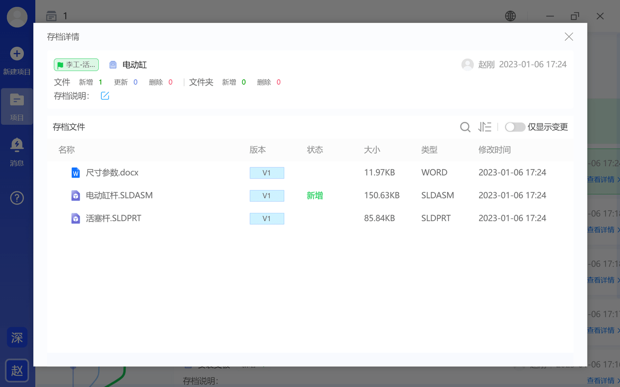Click V1 version badge of 尺寸参数.docx
The height and width of the screenshot is (387, 620).
pyautogui.click(x=267, y=173)
